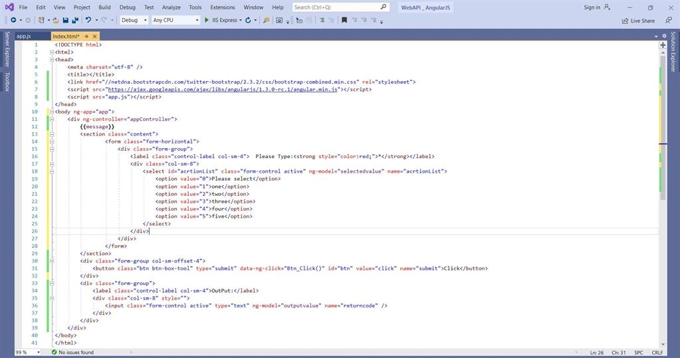Click the Decrease indent toolbar icon

[322, 21]
